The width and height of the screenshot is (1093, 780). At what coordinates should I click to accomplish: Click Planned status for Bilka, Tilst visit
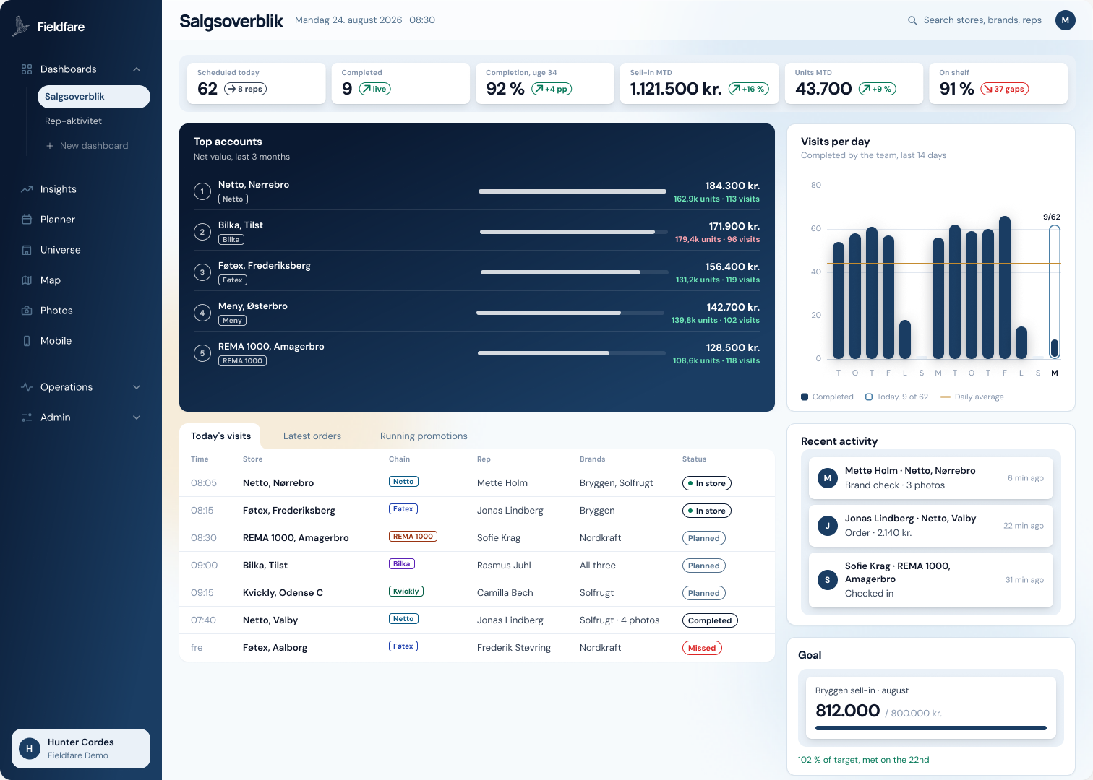tap(704, 565)
